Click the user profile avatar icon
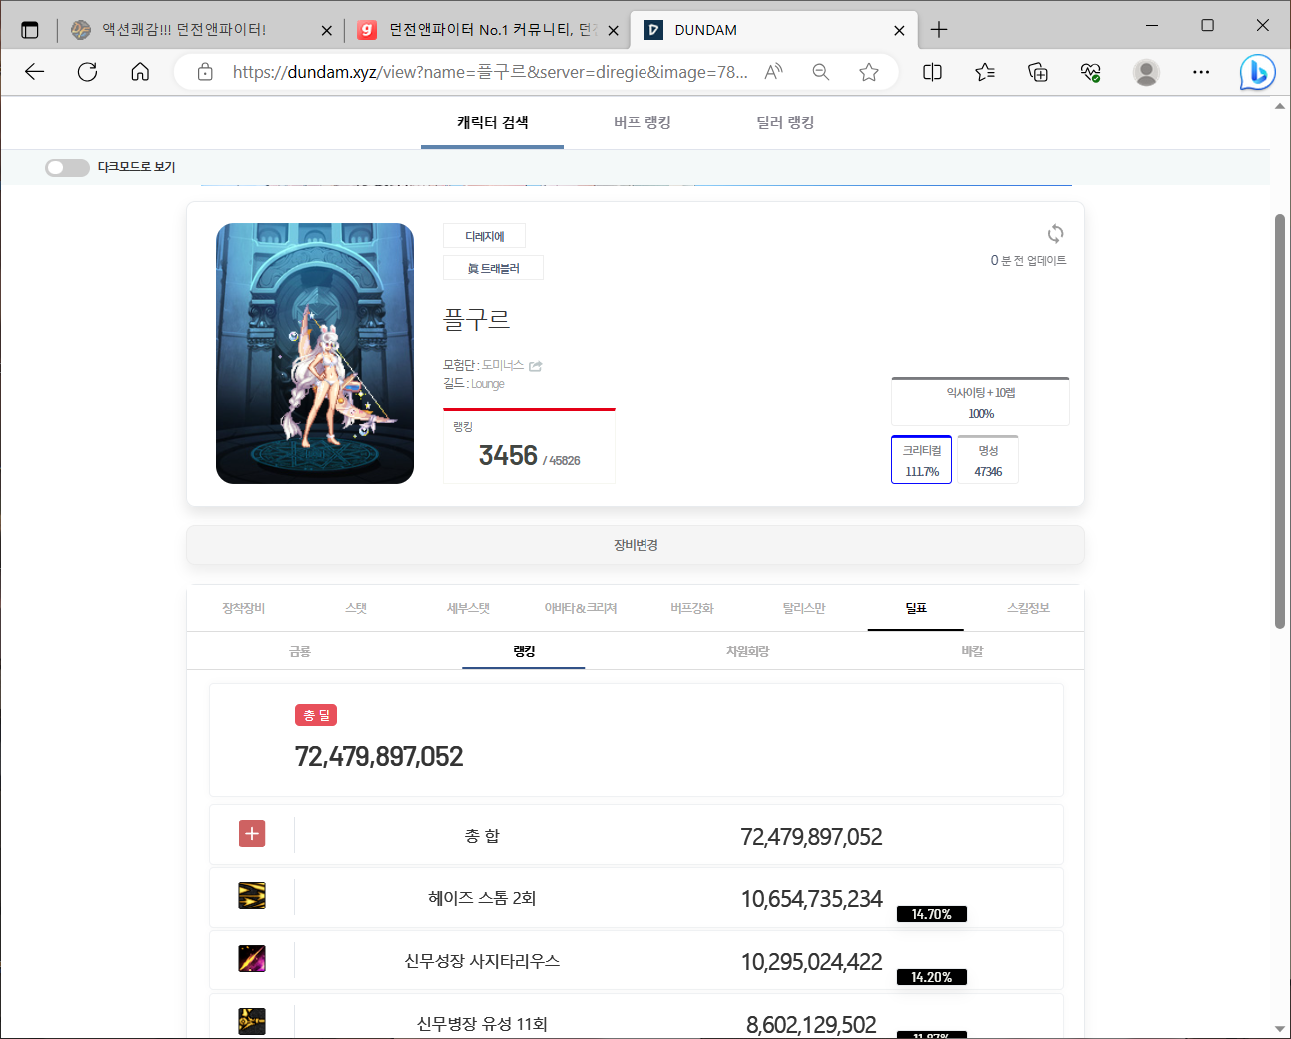 click(x=1146, y=72)
